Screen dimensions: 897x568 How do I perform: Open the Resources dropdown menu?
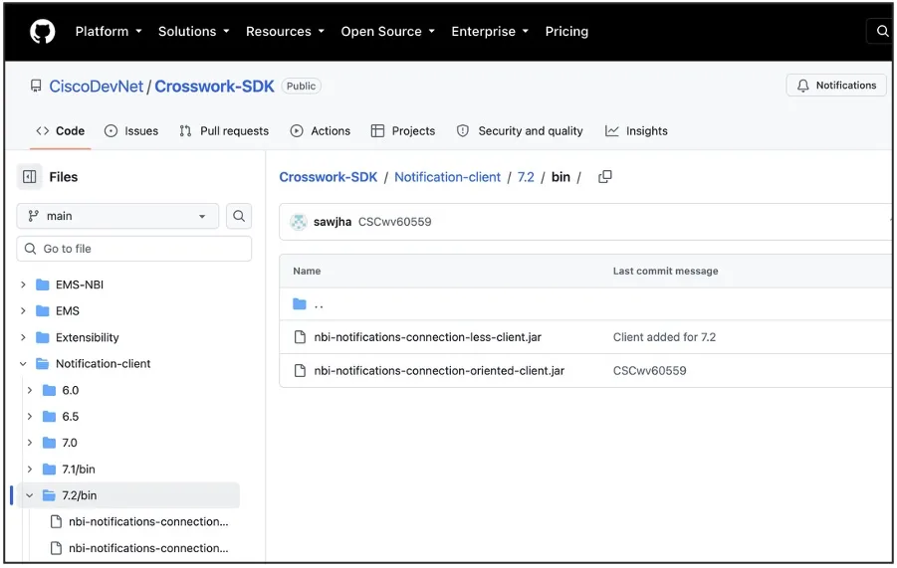pyautogui.click(x=285, y=32)
